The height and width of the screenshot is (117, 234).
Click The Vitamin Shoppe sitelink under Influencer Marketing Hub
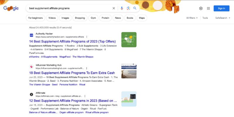[x=39, y=85]
